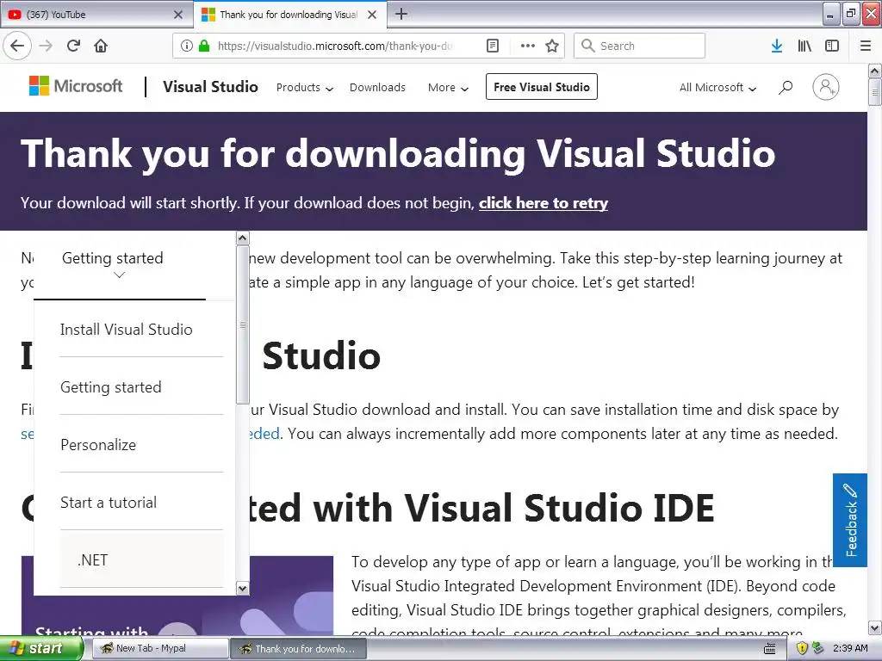Image resolution: width=882 pixels, height=661 pixels.
Task: Go back with the browser Back arrow
Action: 17,46
